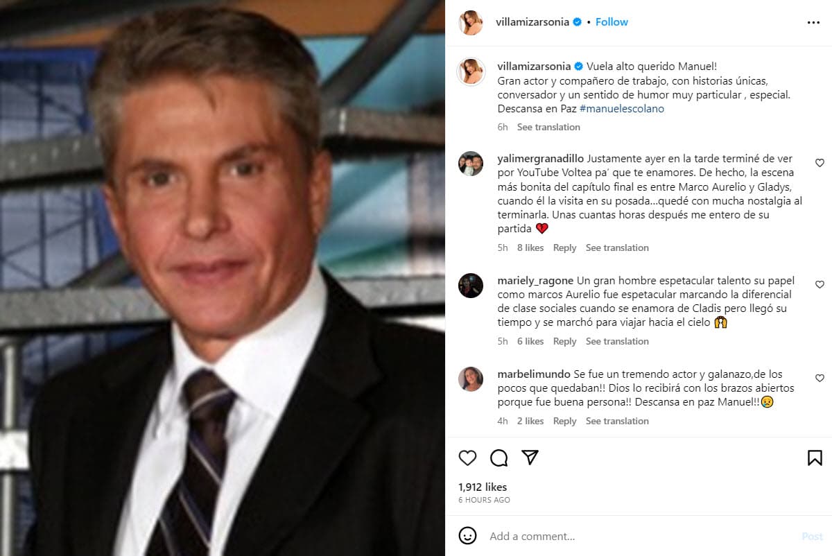Image resolution: width=832 pixels, height=556 pixels.
Task: Open comments via the speech bubble icon
Action: tap(499, 458)
